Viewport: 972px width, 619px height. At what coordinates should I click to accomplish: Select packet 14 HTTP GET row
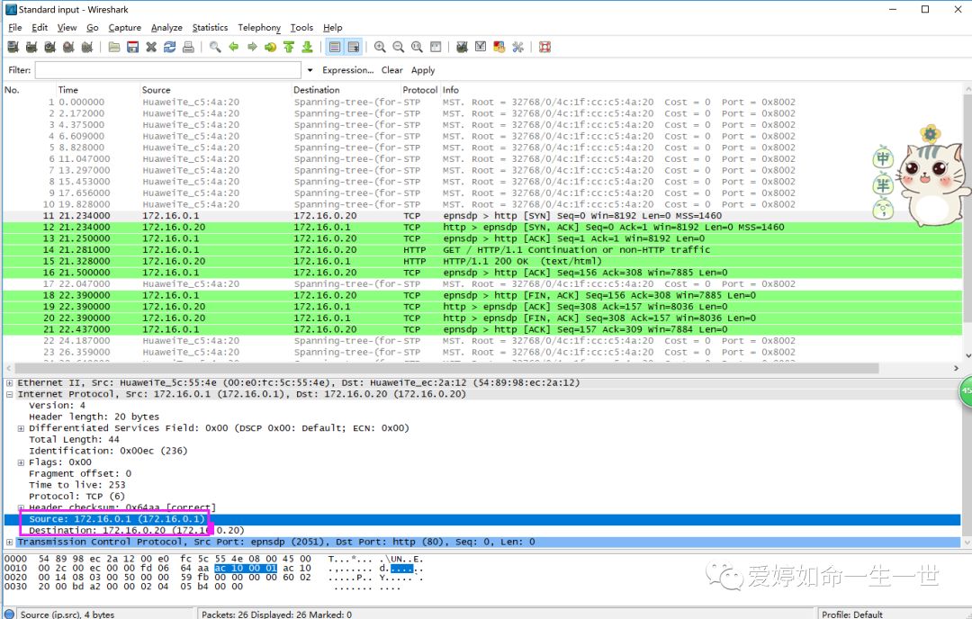tap(482, 250)
